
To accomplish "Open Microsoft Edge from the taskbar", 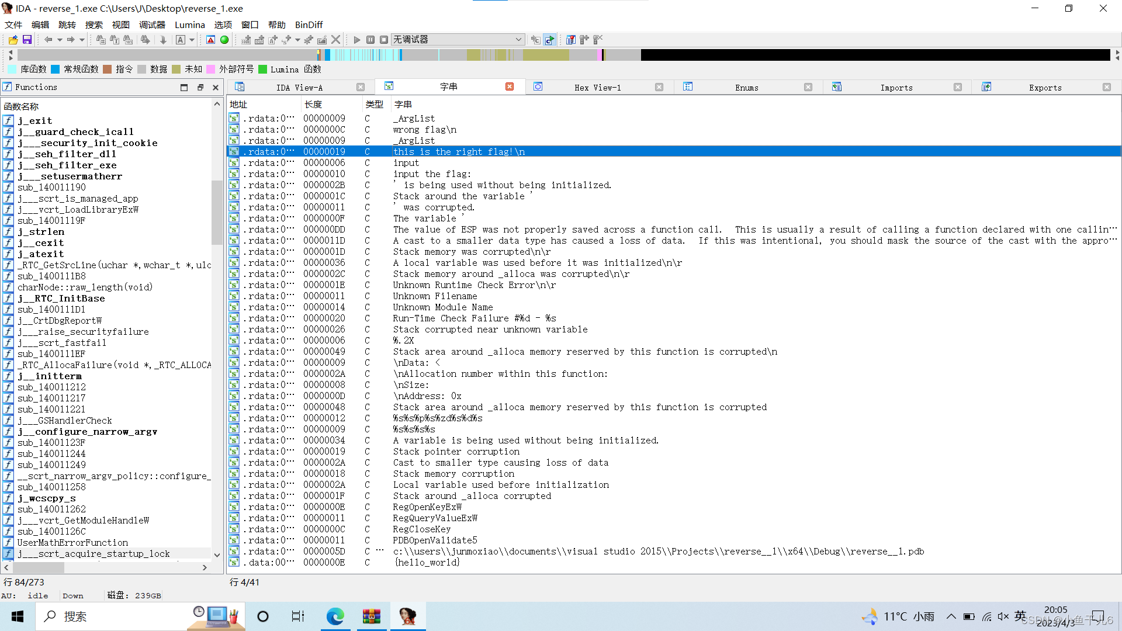I will point(335,616).
